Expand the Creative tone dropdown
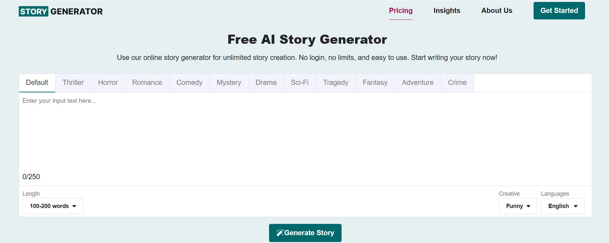The width and height of the screenshot is (609, 243). click(x=518, y=206)
